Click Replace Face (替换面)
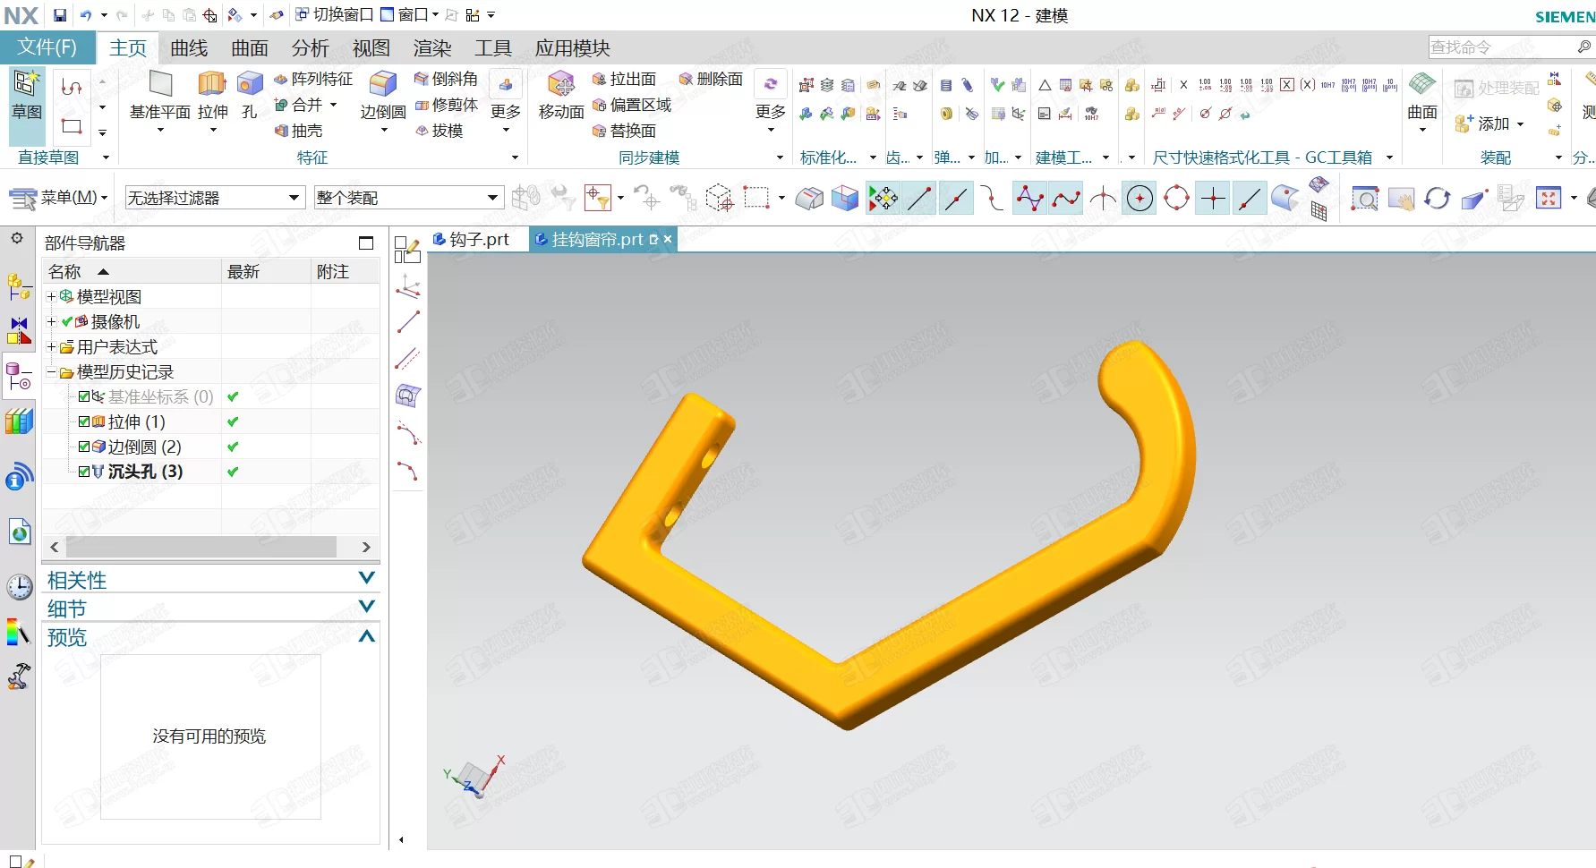The height and width of the screenshot is (868, 1596). click(624, 132)
